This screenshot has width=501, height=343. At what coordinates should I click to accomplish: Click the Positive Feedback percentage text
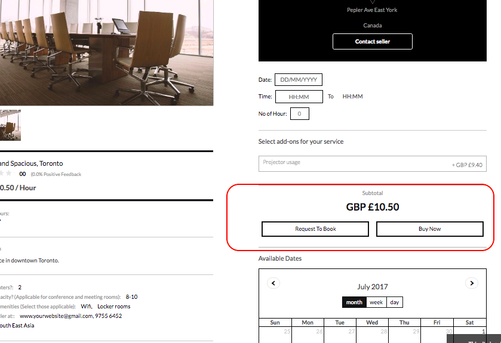pos(56,174)
